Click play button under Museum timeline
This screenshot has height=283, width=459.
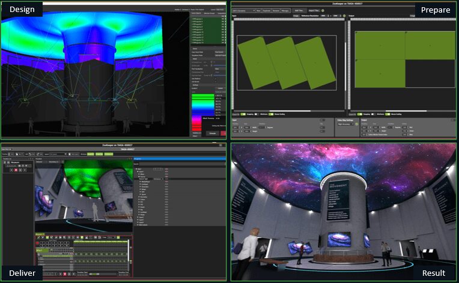pos(20,170)
